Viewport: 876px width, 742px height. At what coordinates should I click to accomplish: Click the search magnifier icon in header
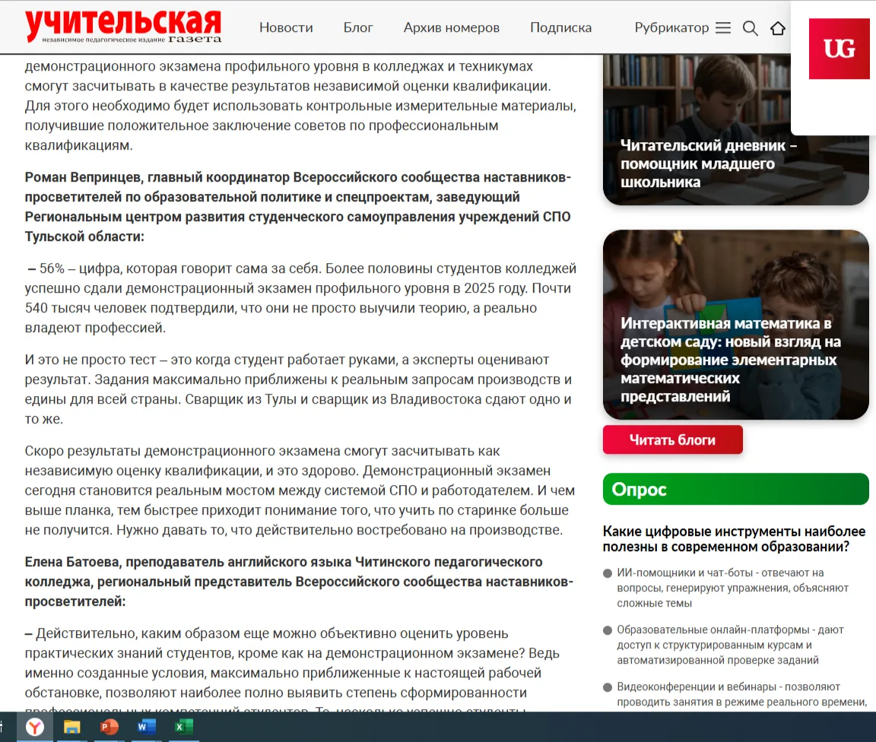pyautogui.click(x=750, y=28)
